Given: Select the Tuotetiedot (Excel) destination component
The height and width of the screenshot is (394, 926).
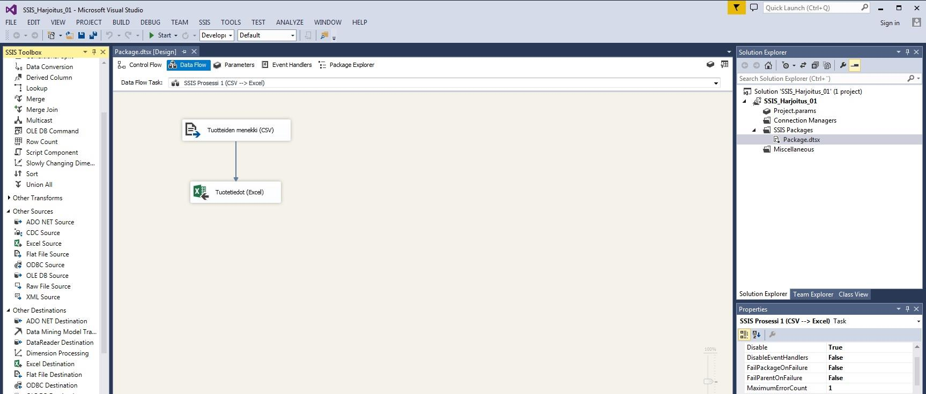Looking at the screenshot, I should 235,192.
